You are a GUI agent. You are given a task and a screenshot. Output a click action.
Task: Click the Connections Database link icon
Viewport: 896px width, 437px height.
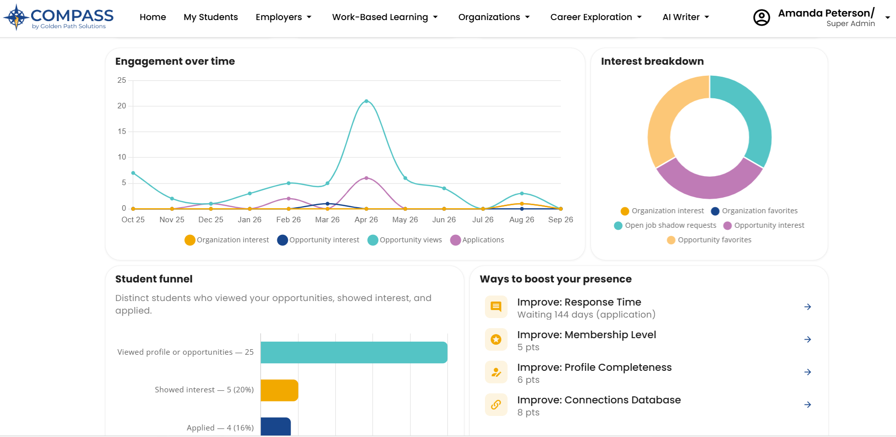[496, 405]
